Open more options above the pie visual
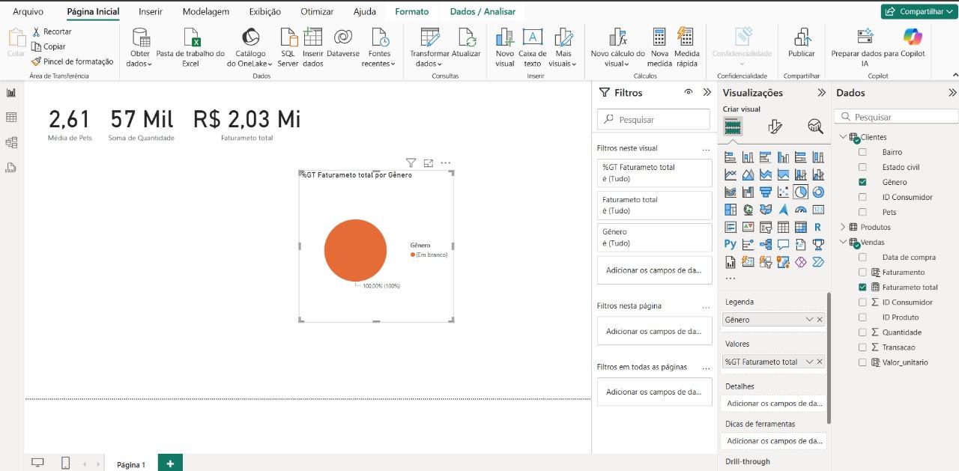 (446, 162)
